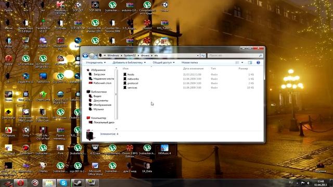Click the address bar refresh button

(203, 56)
